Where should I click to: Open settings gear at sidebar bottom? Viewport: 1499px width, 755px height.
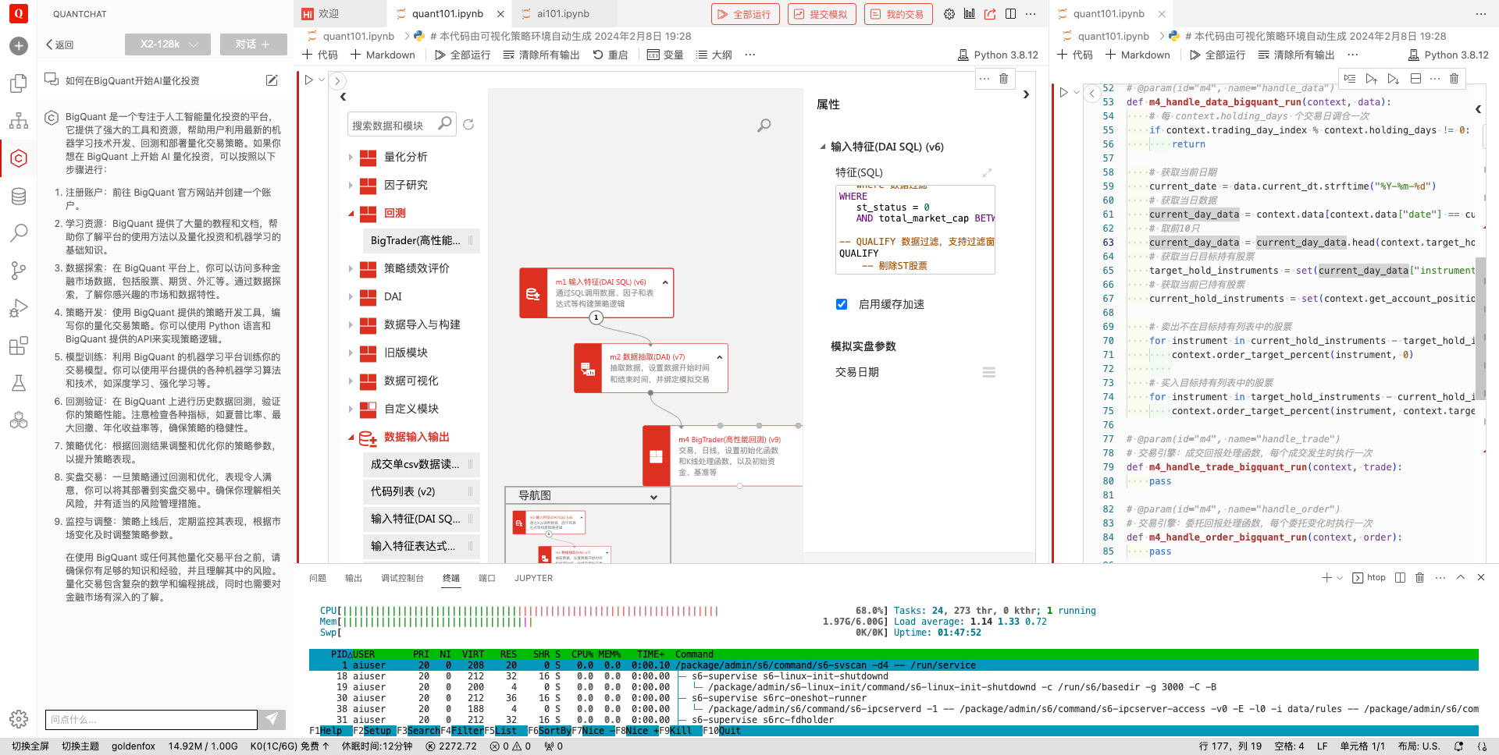click(19, 719)
